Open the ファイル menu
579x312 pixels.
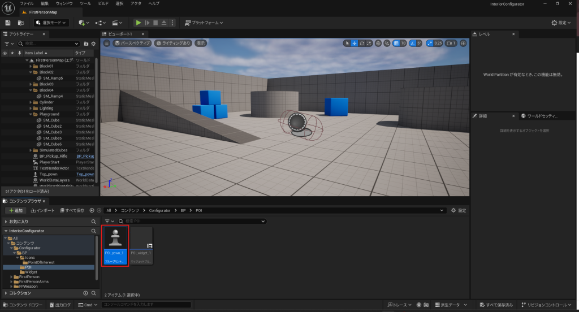[27, 3]
